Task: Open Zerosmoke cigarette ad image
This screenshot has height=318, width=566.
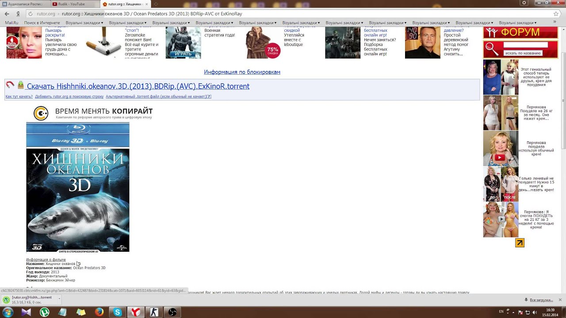Action: pos(103,42)
